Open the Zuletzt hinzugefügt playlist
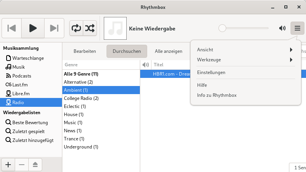306x172 pixels. (31, 140)
